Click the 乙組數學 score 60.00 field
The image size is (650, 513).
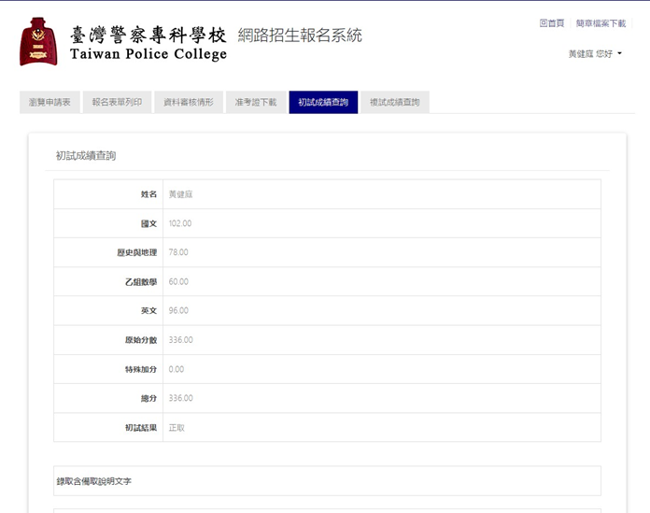click(x=381, y=281)
